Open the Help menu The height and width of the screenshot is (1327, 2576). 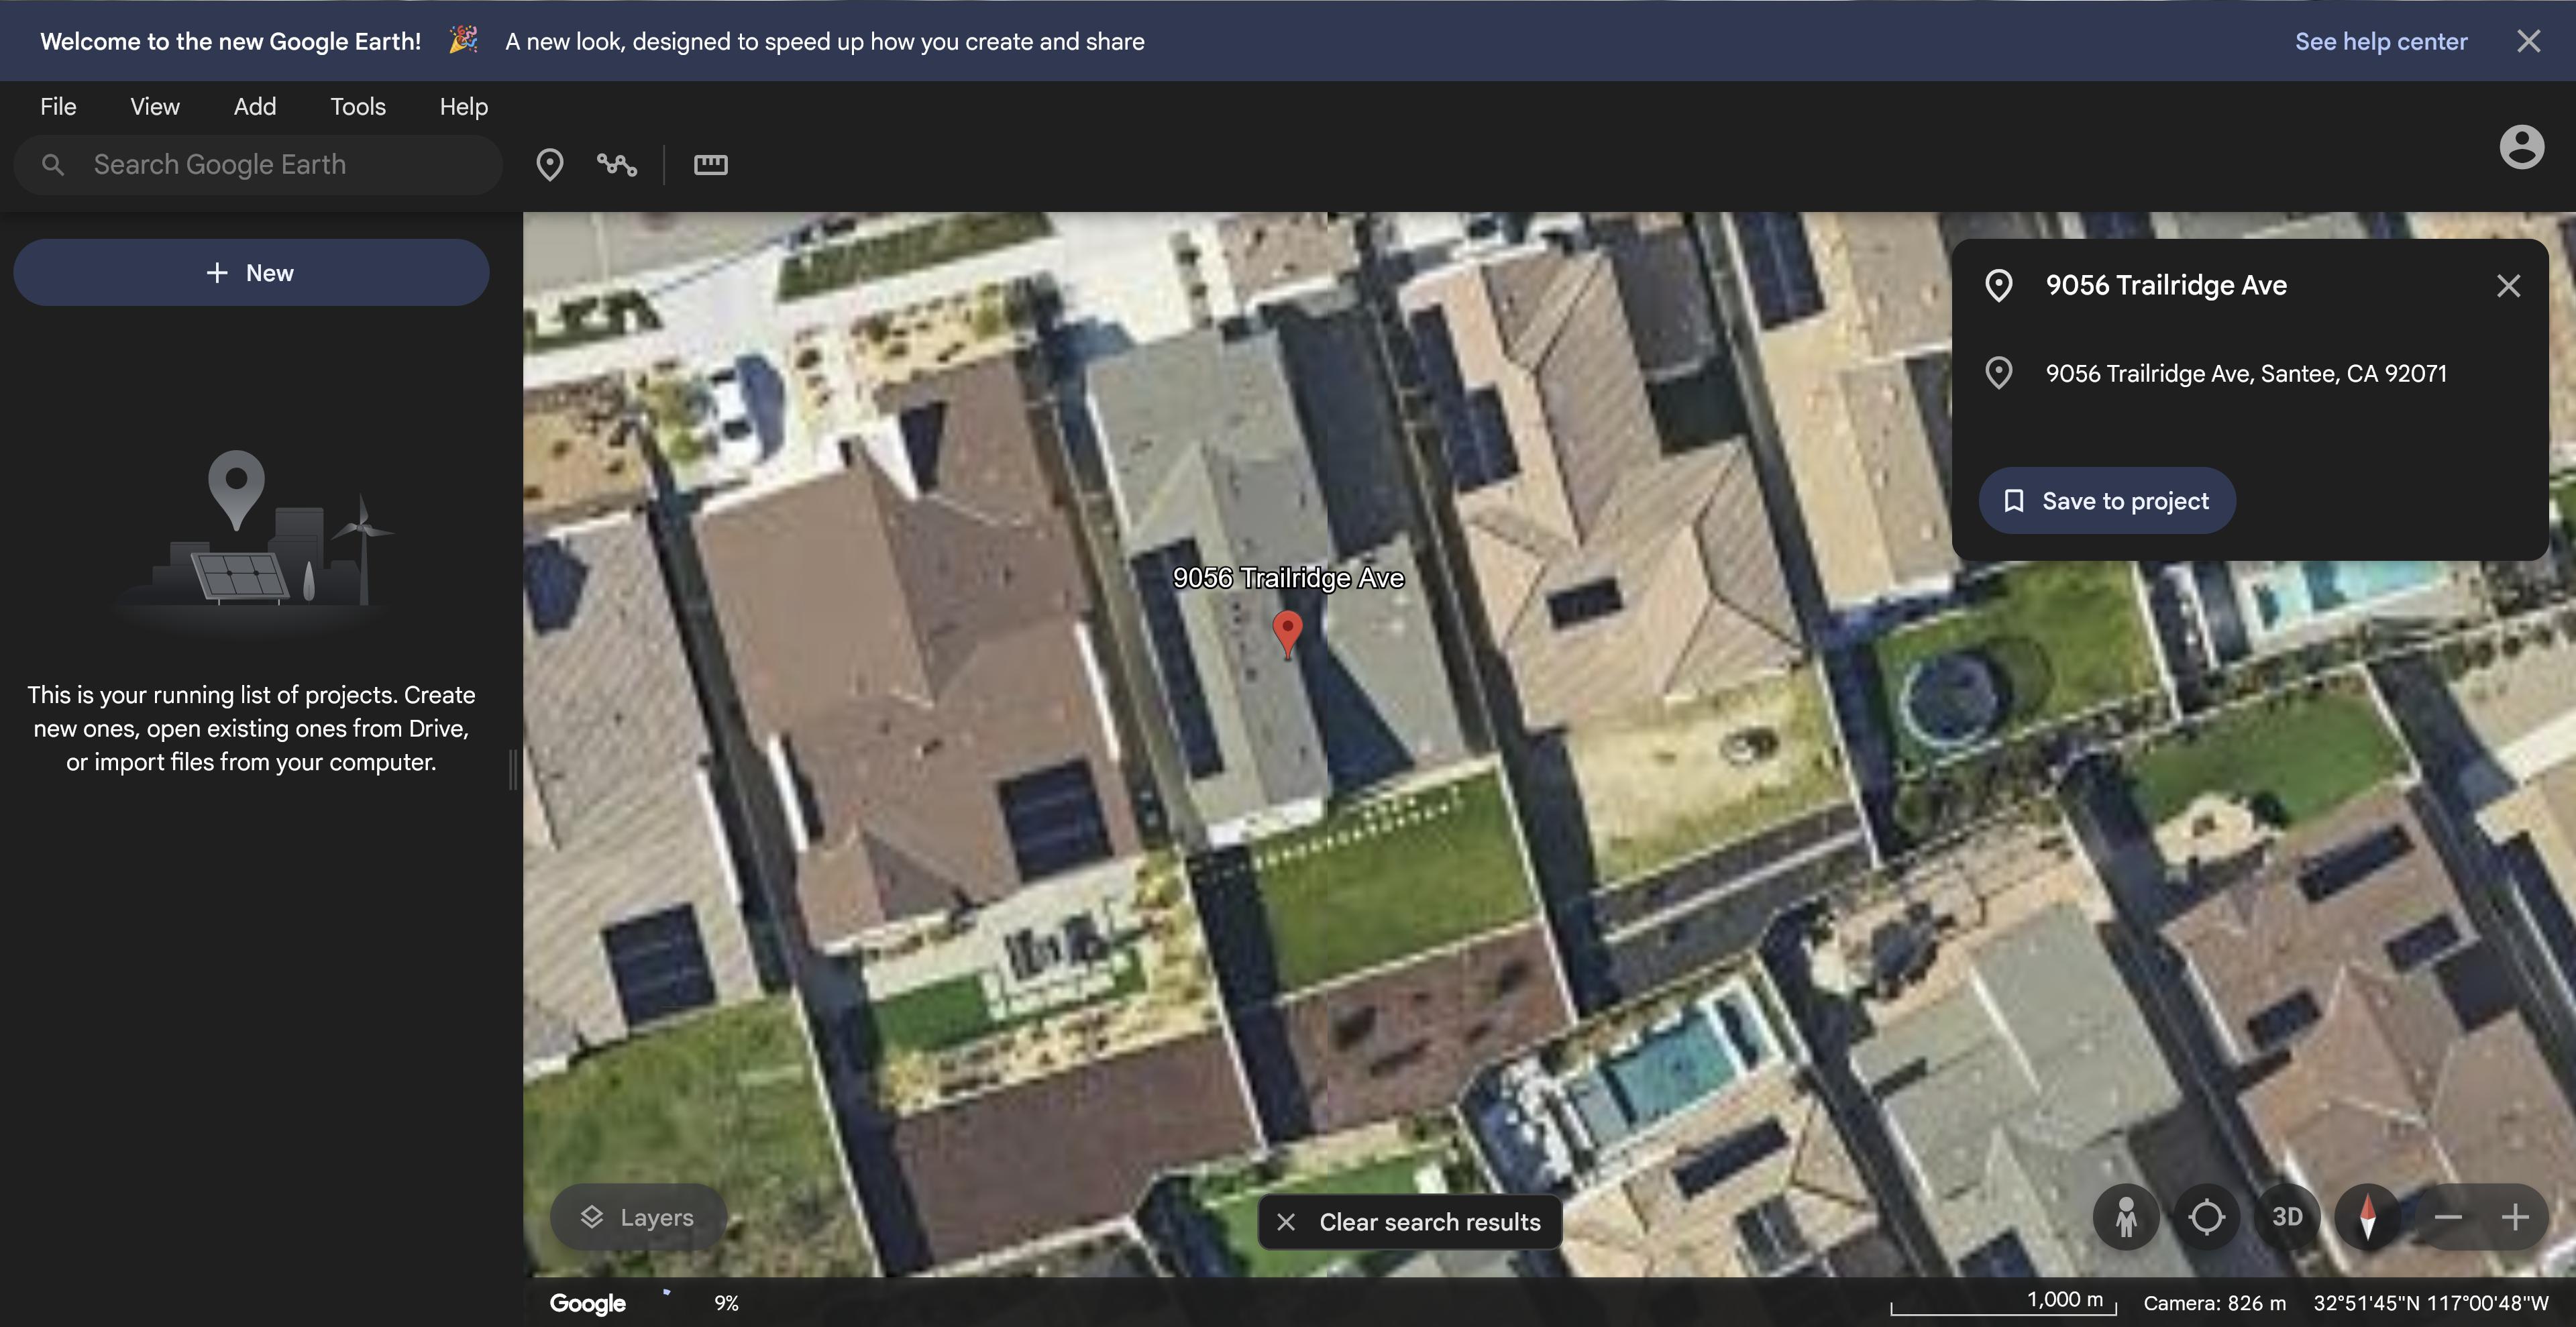click(464, 106)
